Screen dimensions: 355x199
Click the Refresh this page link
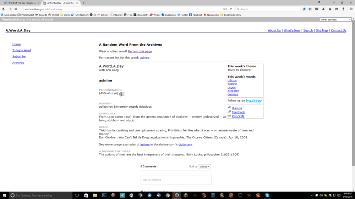pos(140,51)
